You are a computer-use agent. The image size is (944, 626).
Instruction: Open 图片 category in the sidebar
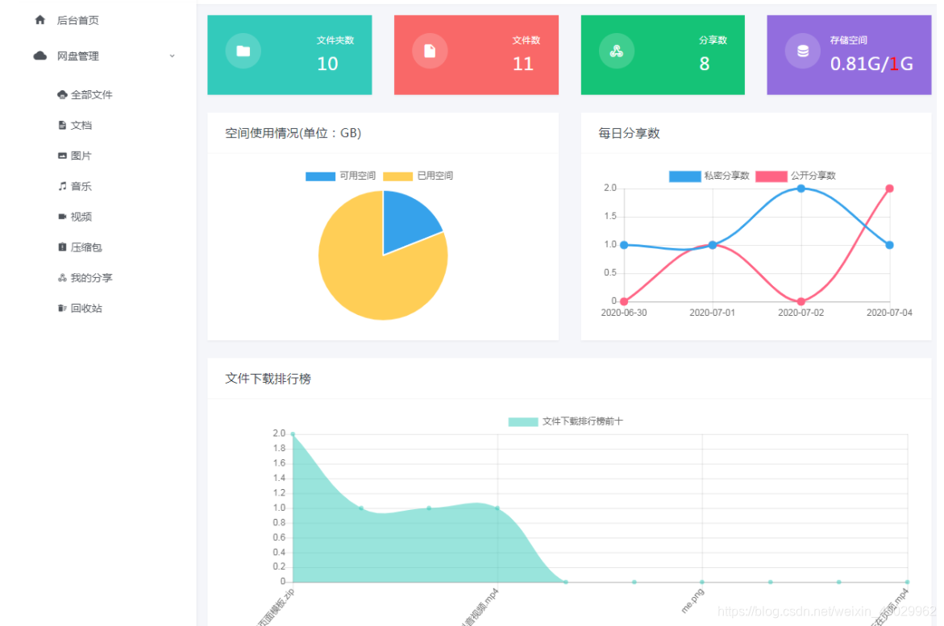pyautogui.click(x=81, y=156)
